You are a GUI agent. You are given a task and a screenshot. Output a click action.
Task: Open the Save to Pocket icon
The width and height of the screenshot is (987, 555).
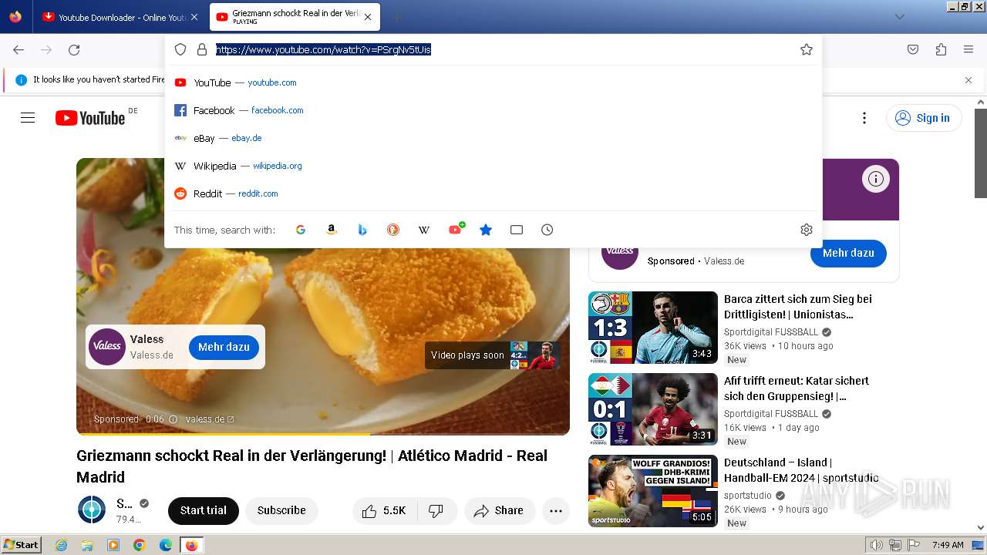tap(913, 49)
